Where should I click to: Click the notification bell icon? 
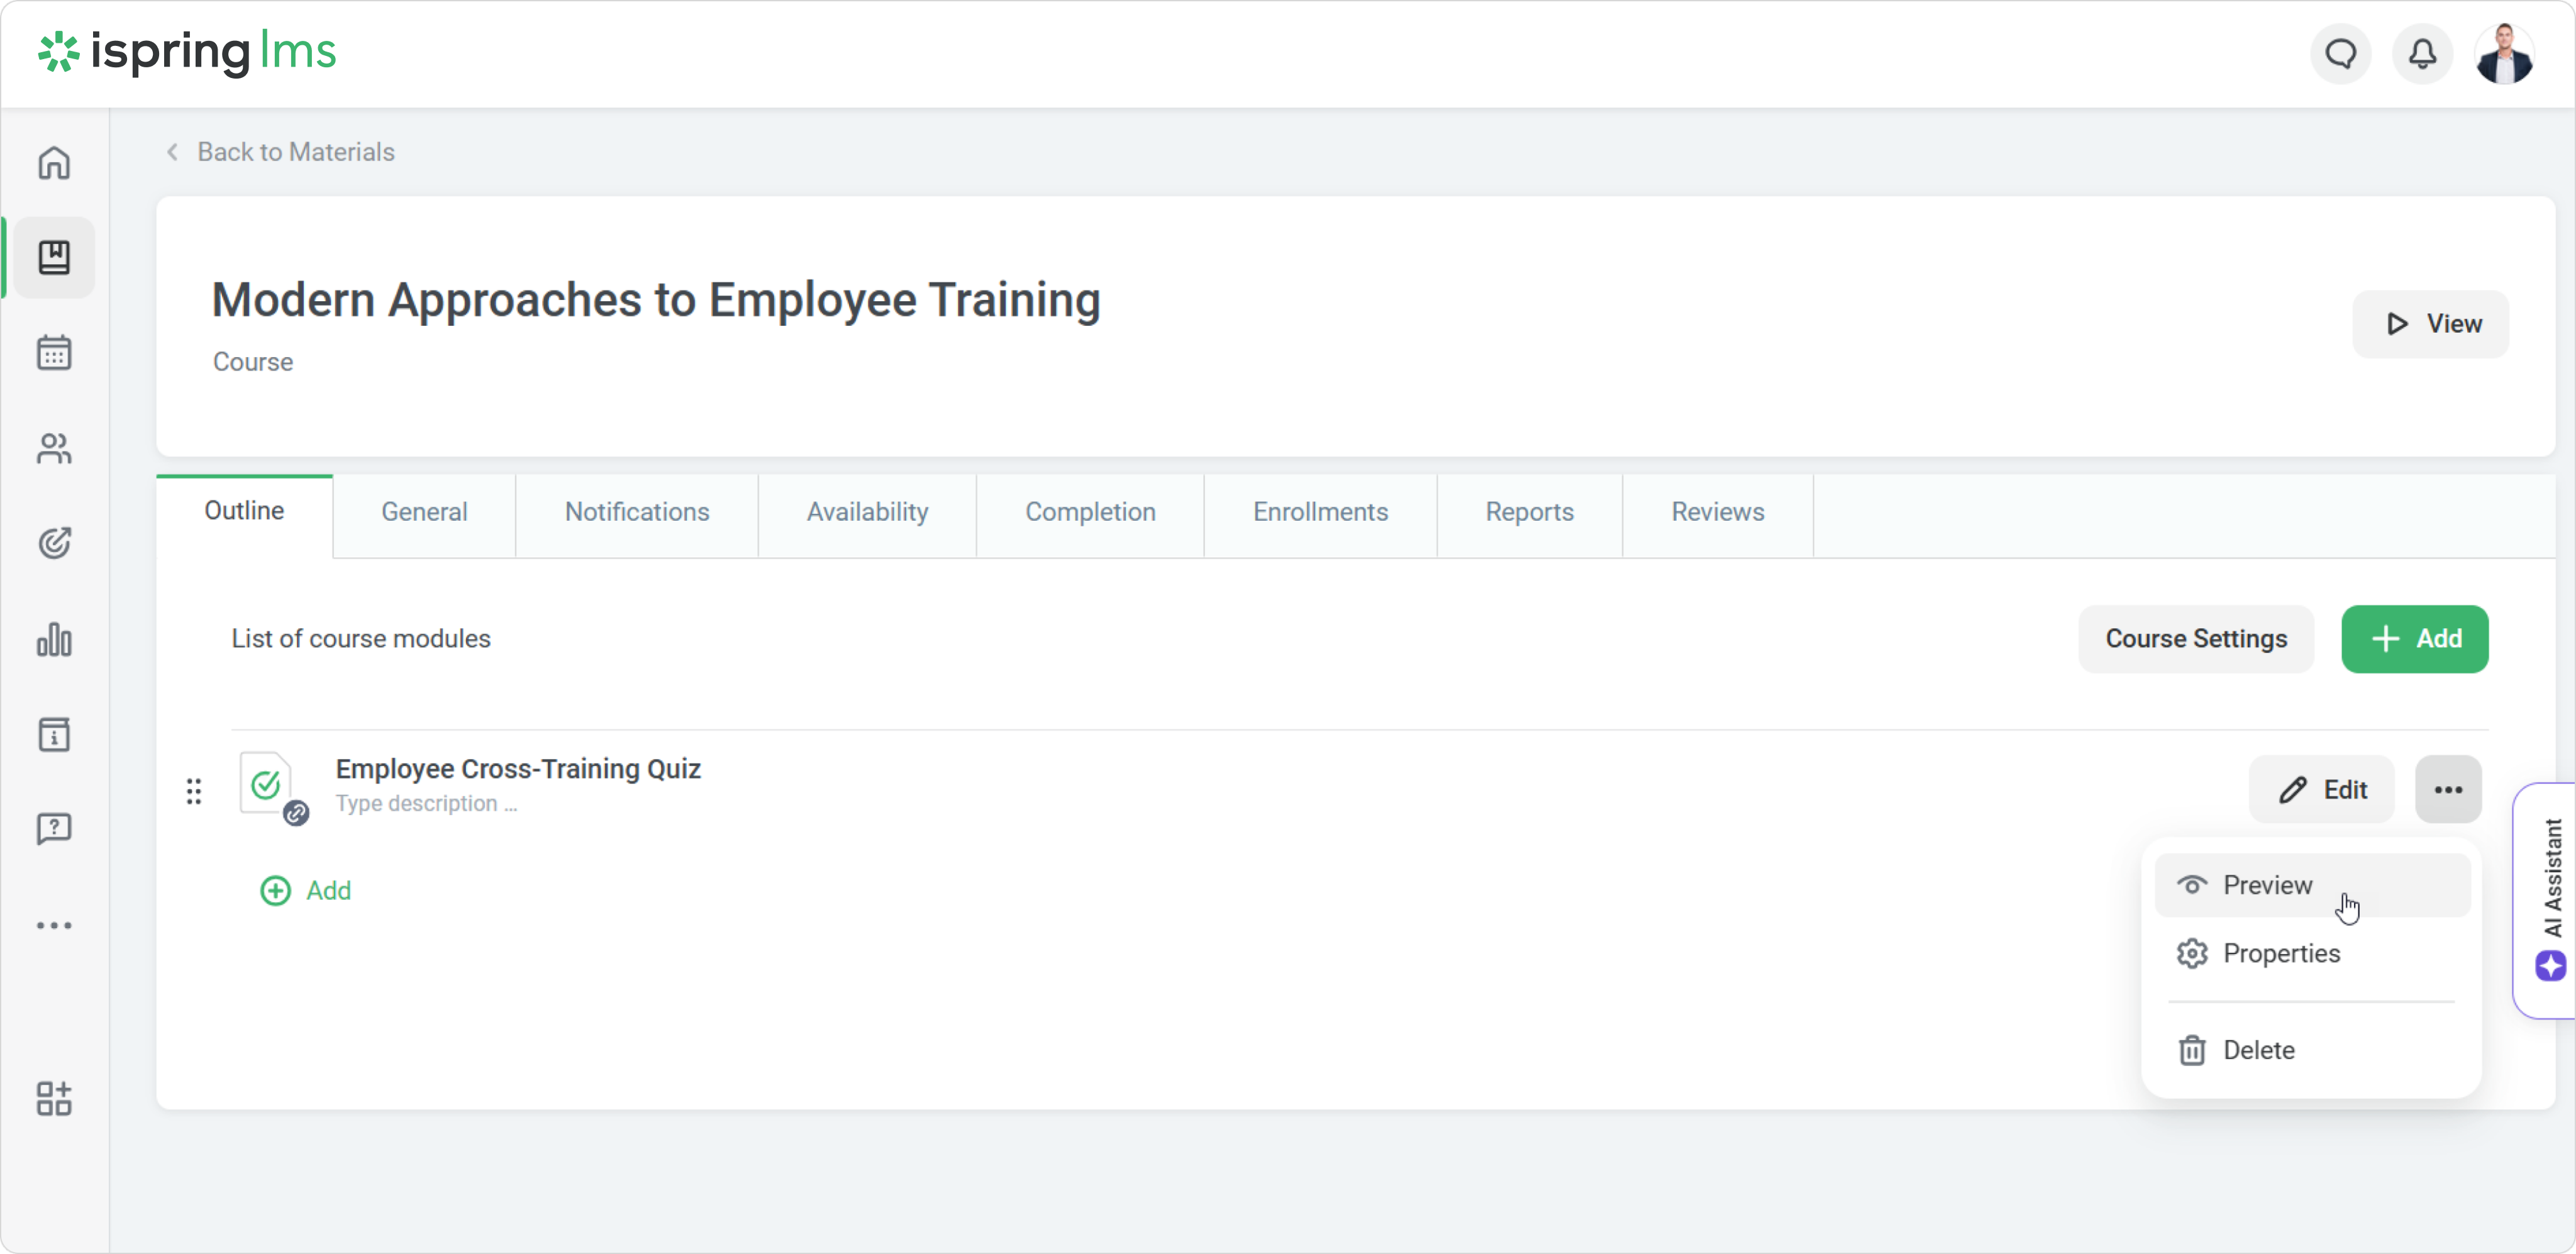pos(2421,54)
